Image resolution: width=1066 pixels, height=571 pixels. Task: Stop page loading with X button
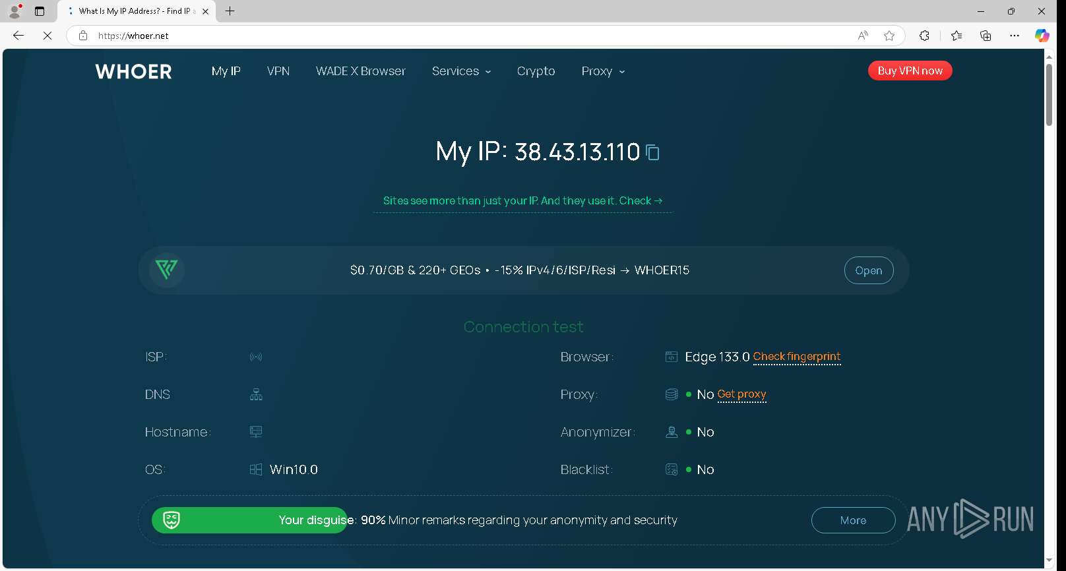click(x=47, y=36)
